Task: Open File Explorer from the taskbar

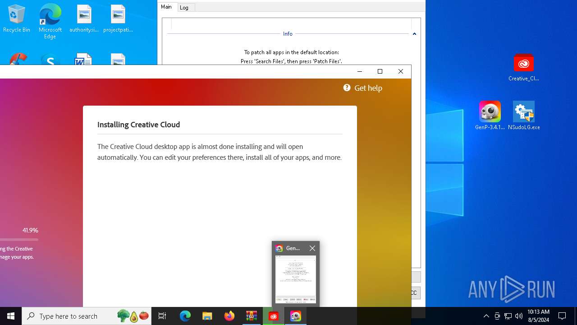Action: [x=207, y=316]
